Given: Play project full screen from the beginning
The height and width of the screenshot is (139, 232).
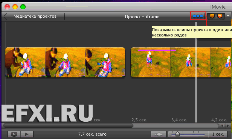Looking at the screenshot, I should click(x=14, y=134).
